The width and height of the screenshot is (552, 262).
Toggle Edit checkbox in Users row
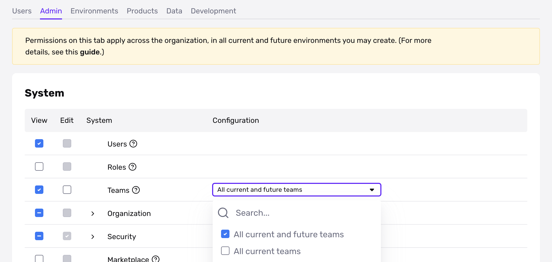click(67, 144)
